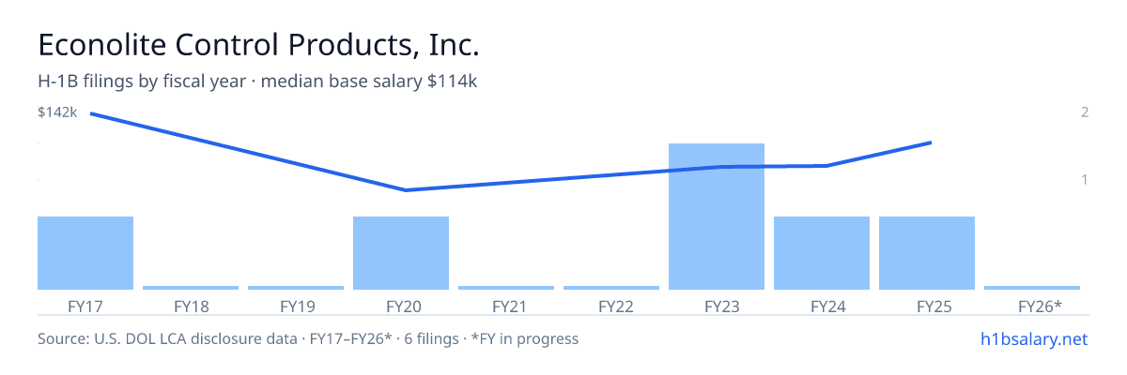1127x375 pixels.
Task: Click the median base salary subtitle
Action: click(x=369, y=82)
